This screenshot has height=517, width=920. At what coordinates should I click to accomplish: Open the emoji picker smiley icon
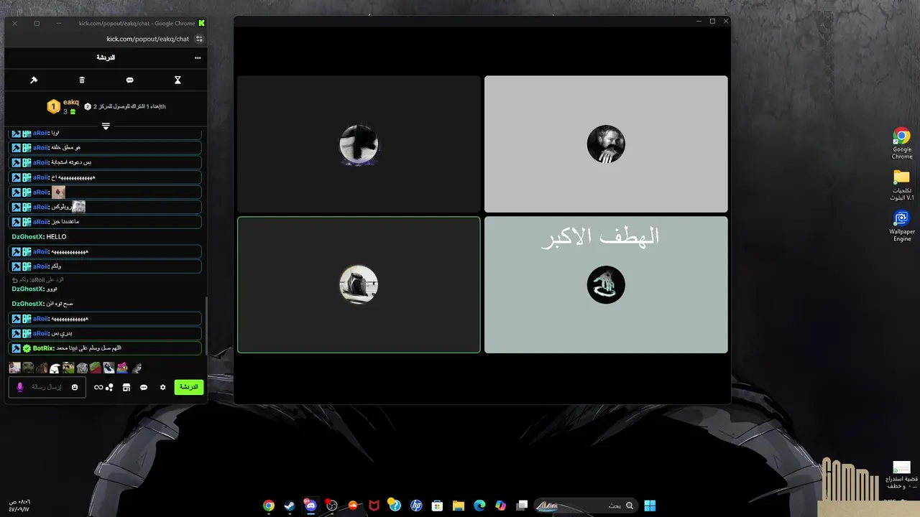point(75,387)
